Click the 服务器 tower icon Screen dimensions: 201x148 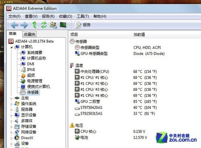[17, 109]
